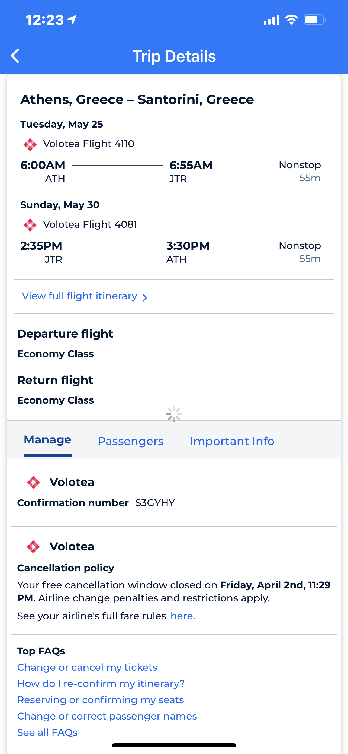This screenshot has width=348, height=754.
Task: Open the View full flight itinerary link
Action: pos(79,296)
